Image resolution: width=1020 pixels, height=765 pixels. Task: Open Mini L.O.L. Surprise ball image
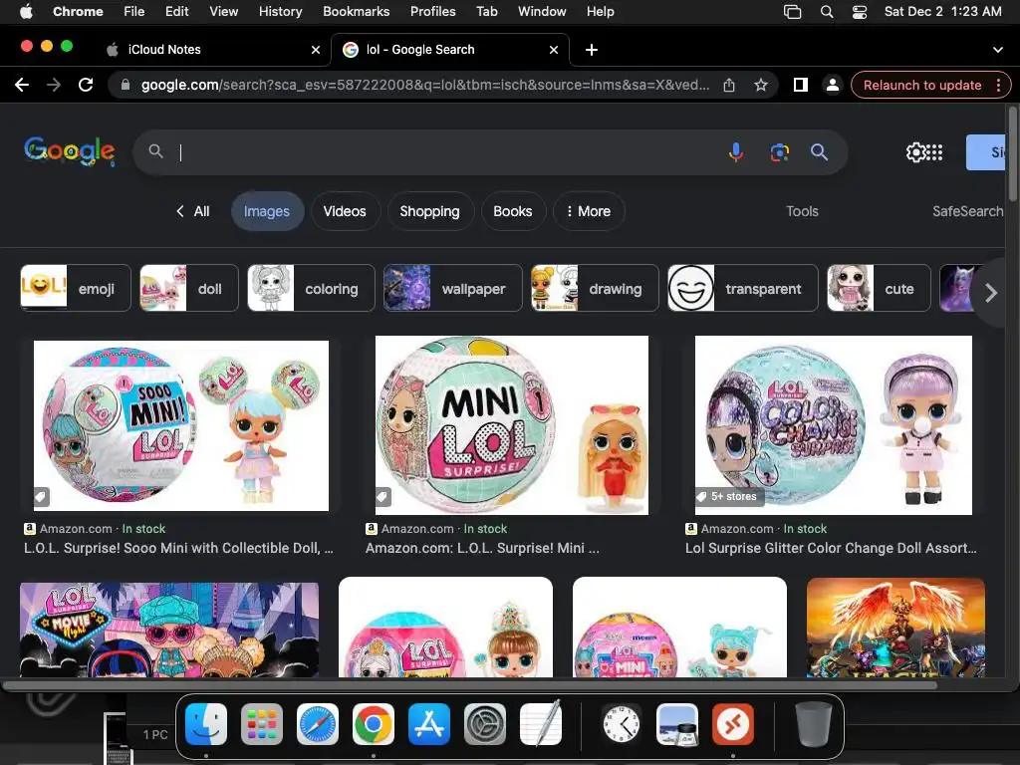coord(512,425)
